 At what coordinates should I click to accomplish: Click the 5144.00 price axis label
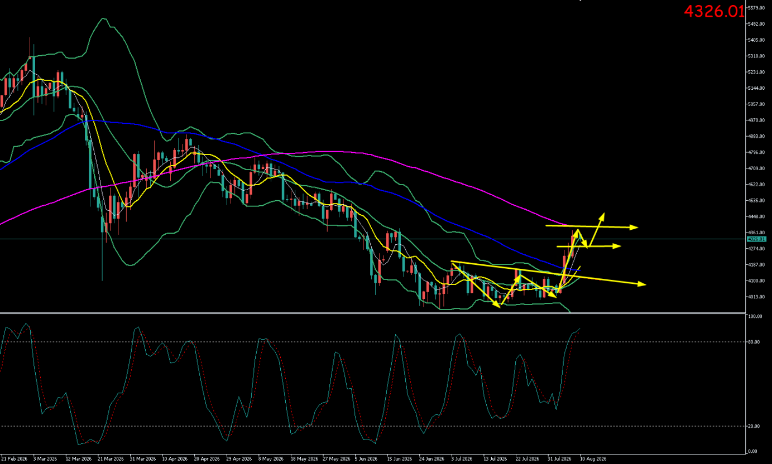coord(757,88)
